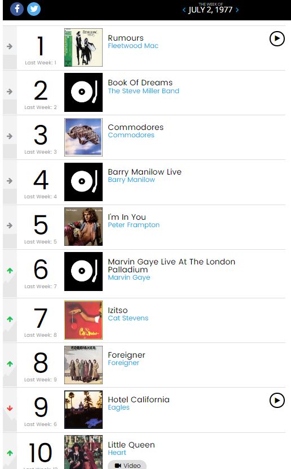The height and width of the screenshot is (469, 291).
Task: Click placeholder vinyl icon for Book Of Dreams
Action: click(83, 93)
